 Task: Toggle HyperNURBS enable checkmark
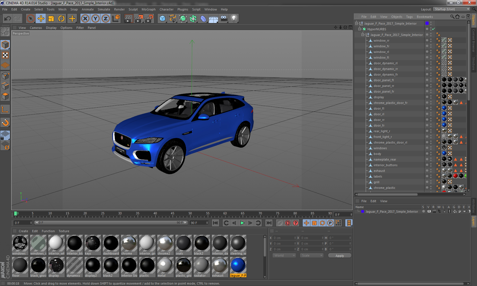point(434,29)
